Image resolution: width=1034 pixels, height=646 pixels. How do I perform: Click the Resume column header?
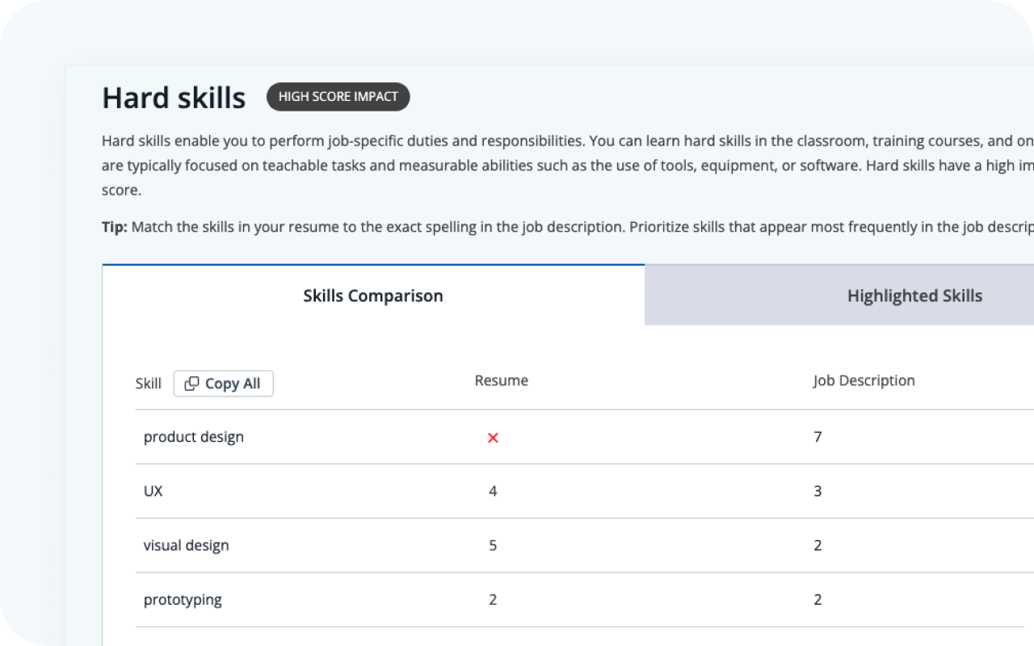click(501, 380)
